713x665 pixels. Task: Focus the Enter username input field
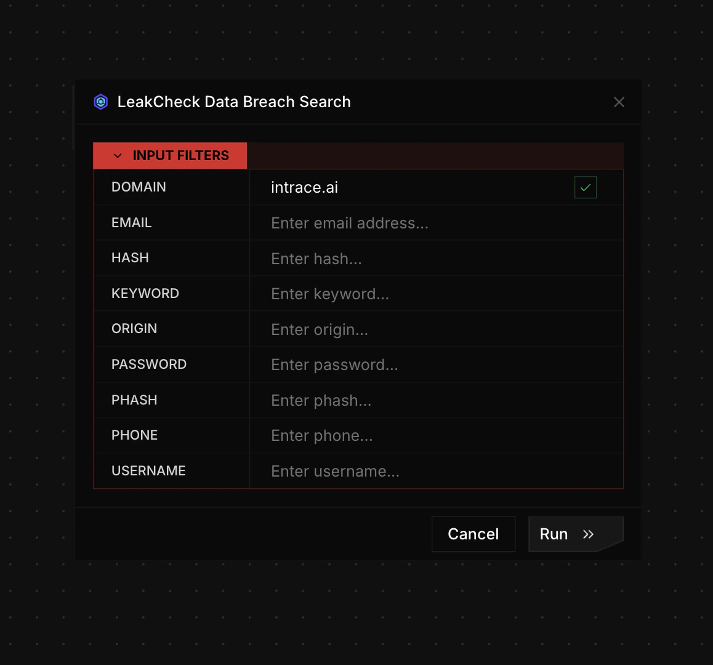pyautogui.click(x=436, y=471)
